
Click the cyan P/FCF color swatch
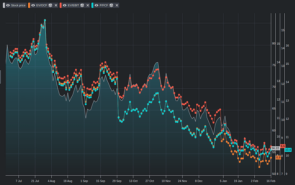click(91, 5)
